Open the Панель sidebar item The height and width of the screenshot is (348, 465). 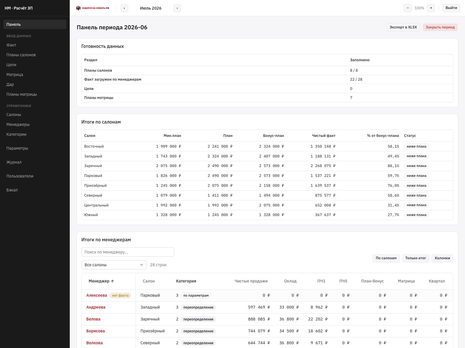click(x=35, y=24)
